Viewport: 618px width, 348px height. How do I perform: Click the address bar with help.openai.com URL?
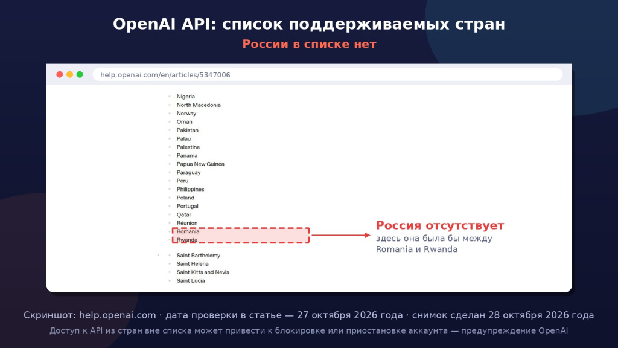[x=328, y=74]
